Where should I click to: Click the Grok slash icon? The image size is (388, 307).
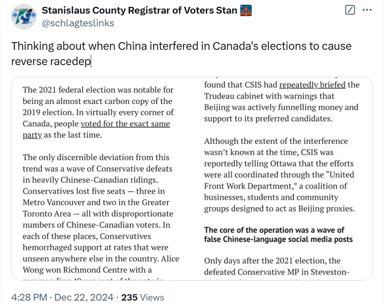[x=350, y=10]
